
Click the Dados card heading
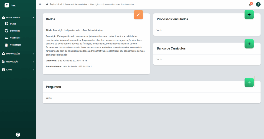coord(51,19)
